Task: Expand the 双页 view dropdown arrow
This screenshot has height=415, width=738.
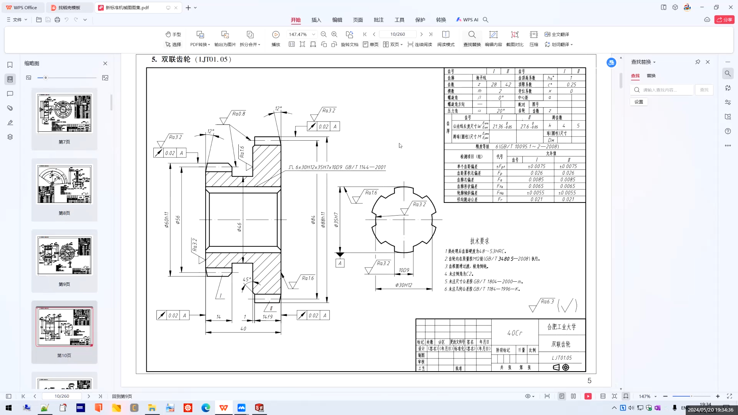Action: coord(401,44)
